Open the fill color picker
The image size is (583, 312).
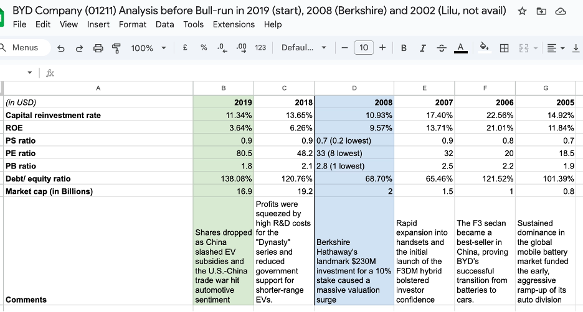click(484, 47)
